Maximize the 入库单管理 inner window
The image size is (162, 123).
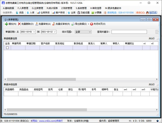149,19
